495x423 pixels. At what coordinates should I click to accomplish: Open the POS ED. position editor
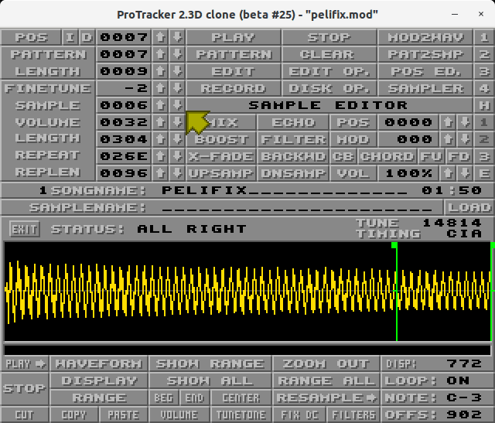click(x=425, y=71)
